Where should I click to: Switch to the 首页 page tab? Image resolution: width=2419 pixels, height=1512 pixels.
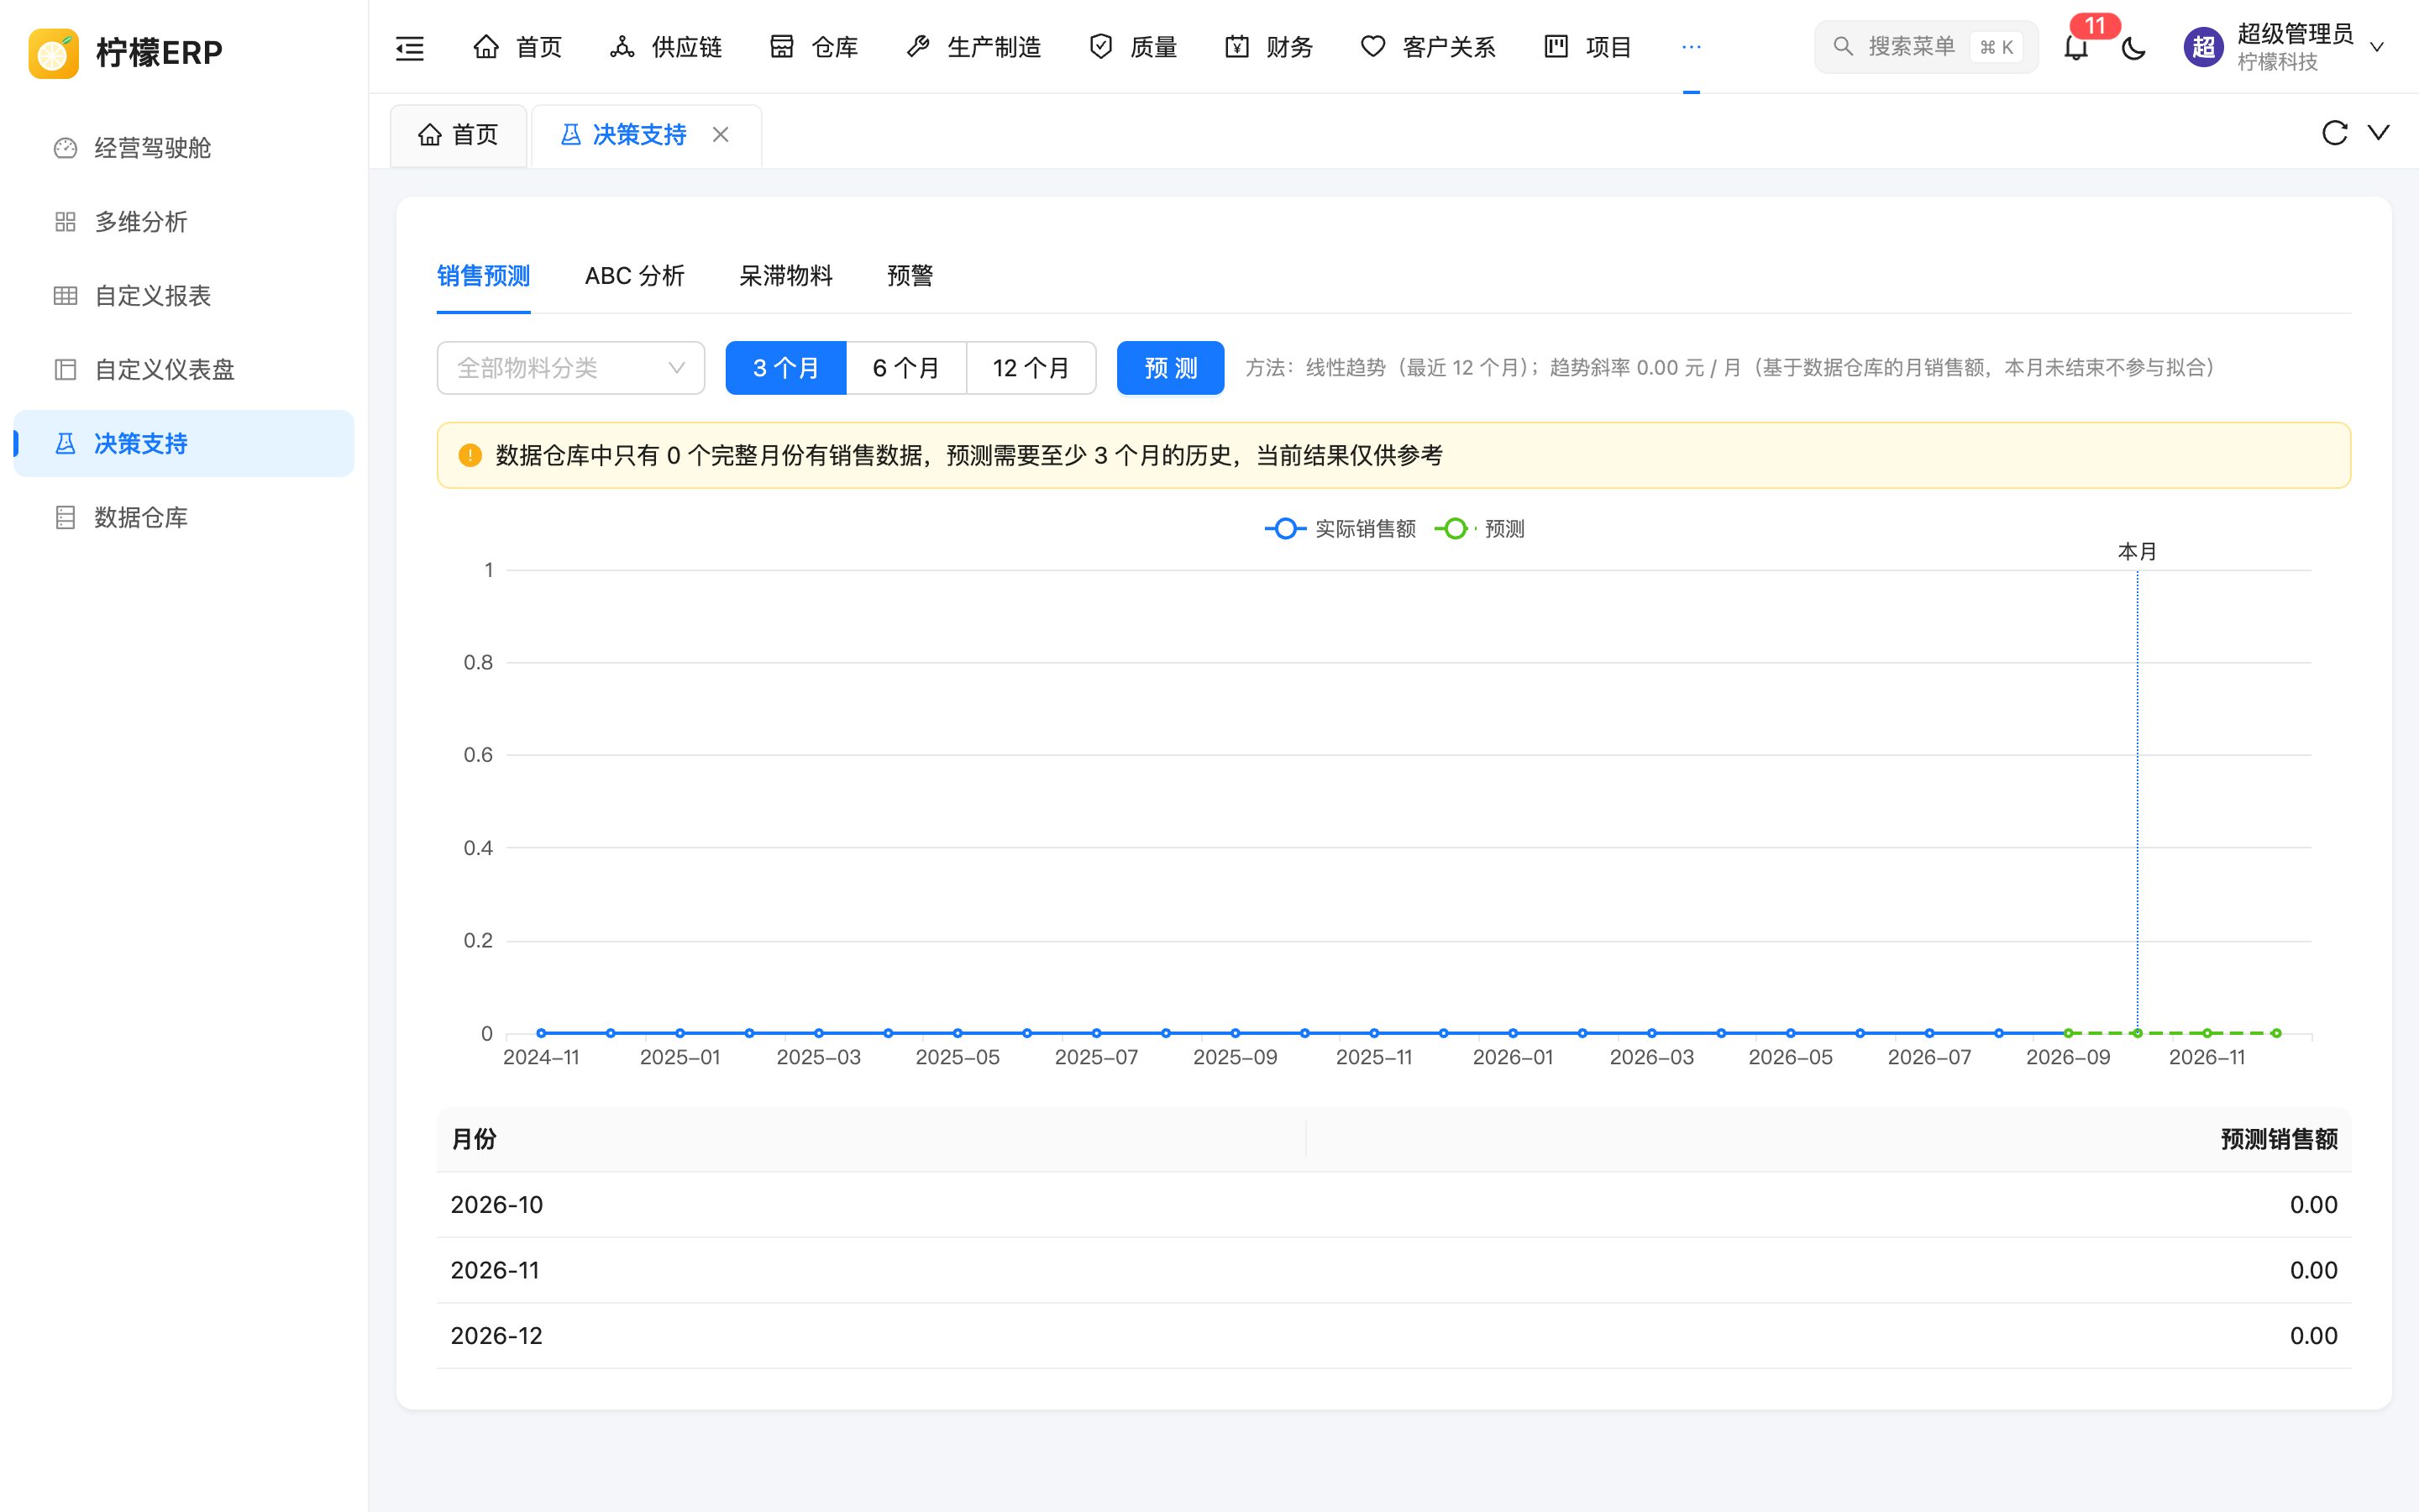(459, 135)
